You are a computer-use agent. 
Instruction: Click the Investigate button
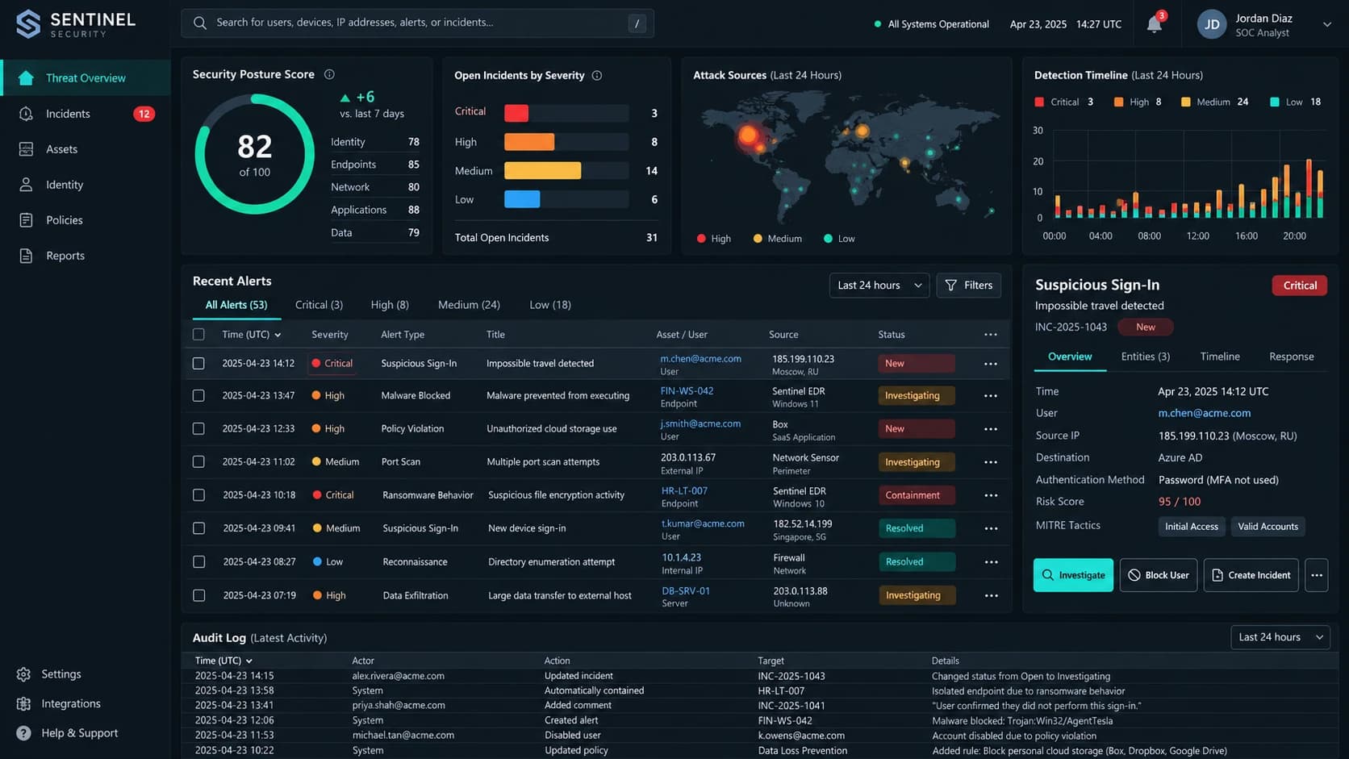tap(1073, 575)
